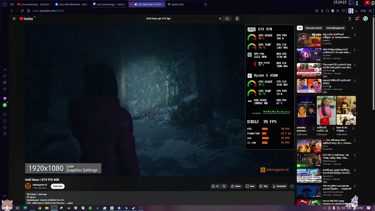
Task: Select the All filter chip
Action: [300, 28]
